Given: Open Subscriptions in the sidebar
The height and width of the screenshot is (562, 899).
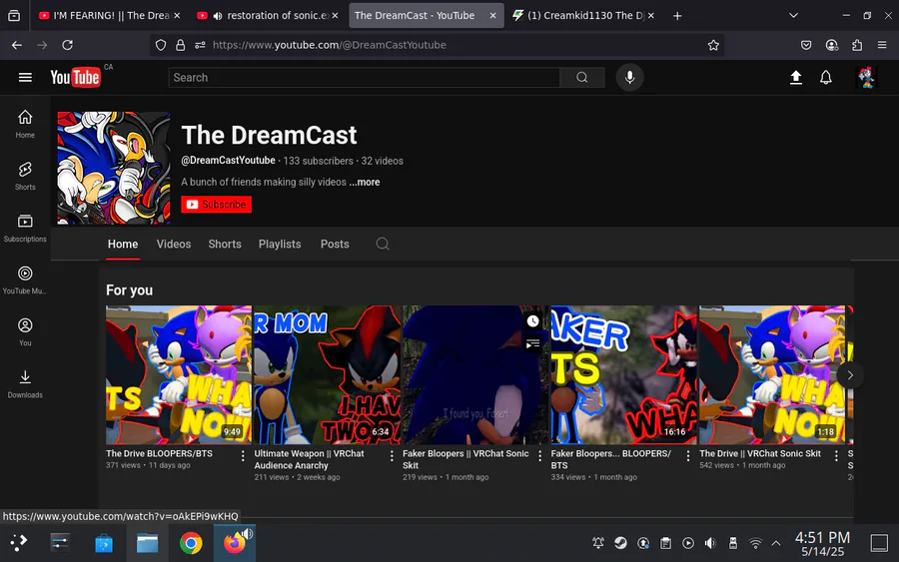Looking at the screenshot, I should (x=25, y=228).
